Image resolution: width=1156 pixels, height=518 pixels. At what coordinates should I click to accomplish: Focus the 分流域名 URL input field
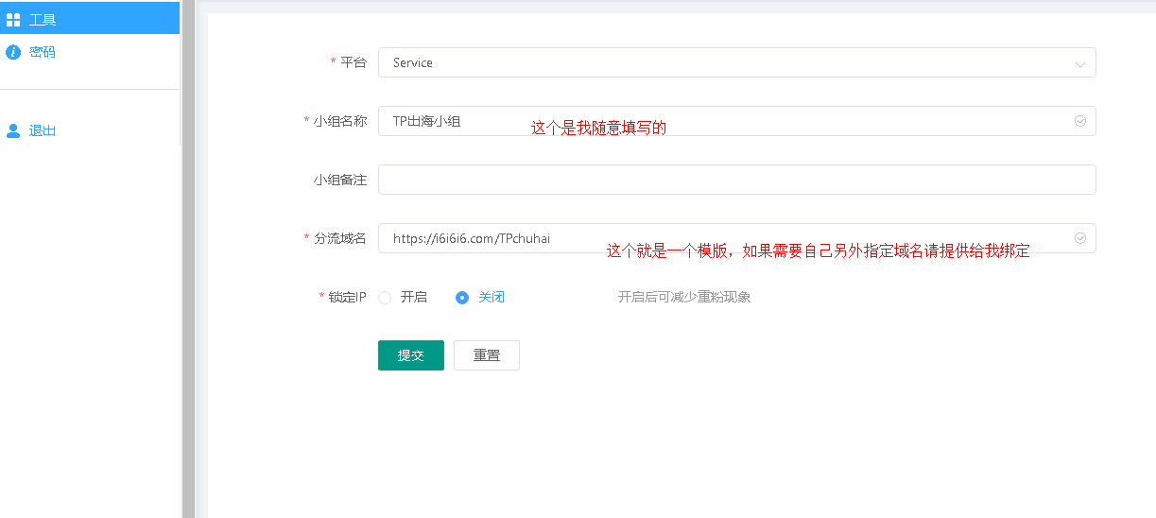[x=736, y=238]
